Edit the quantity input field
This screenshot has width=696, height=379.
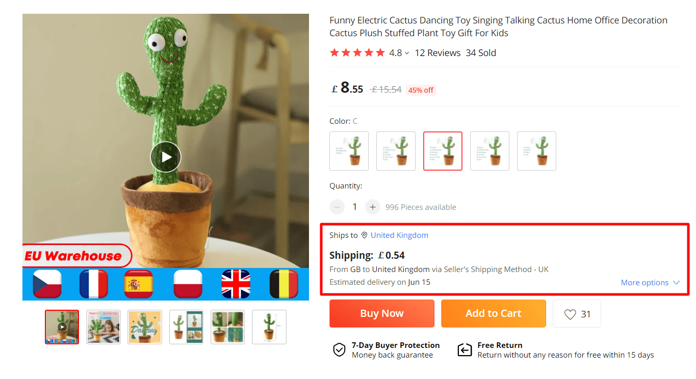(x=355, y=207)
